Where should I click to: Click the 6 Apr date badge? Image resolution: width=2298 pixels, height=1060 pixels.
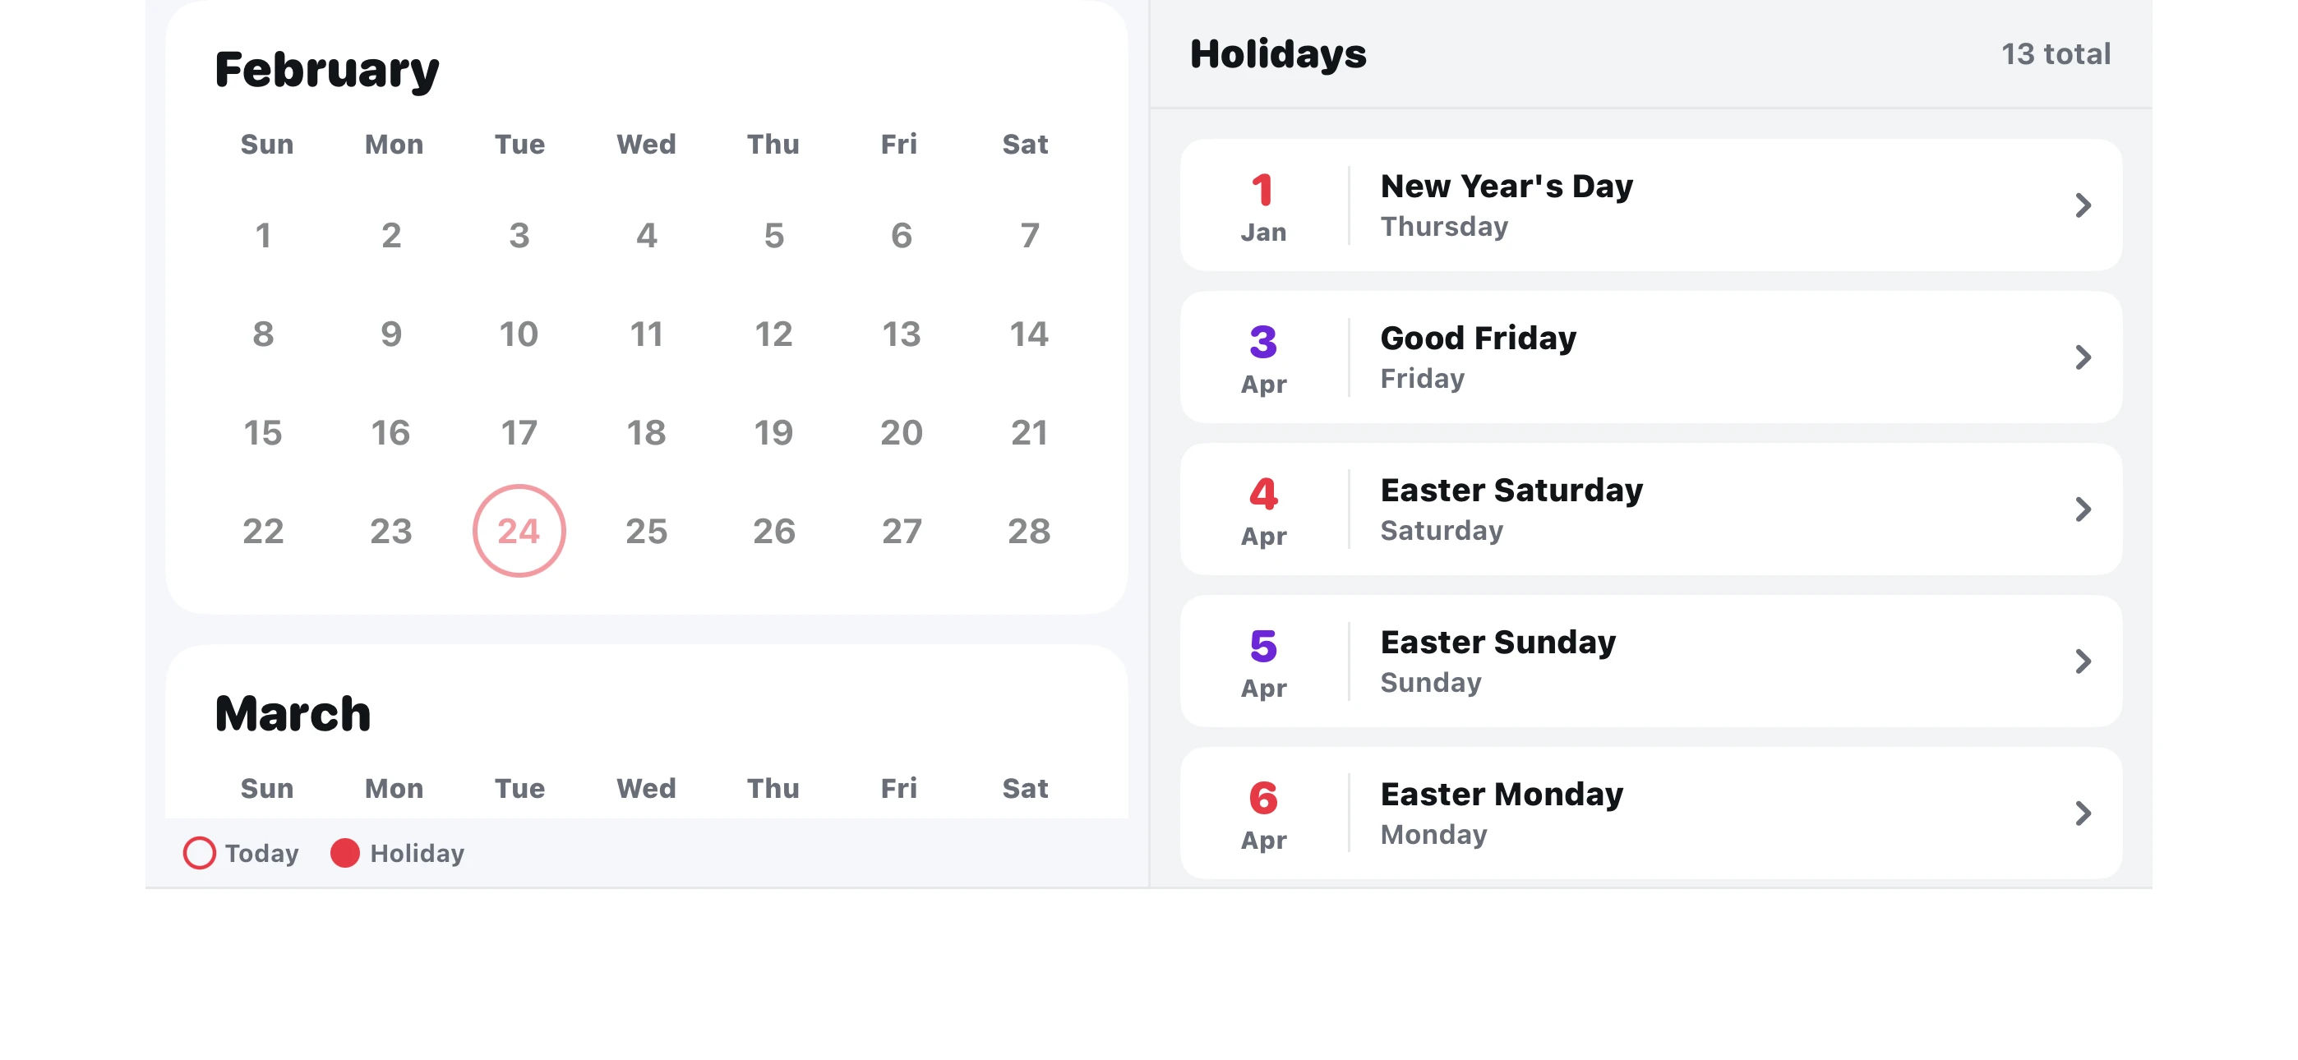pyautogui.click(x=1263, y=813)
